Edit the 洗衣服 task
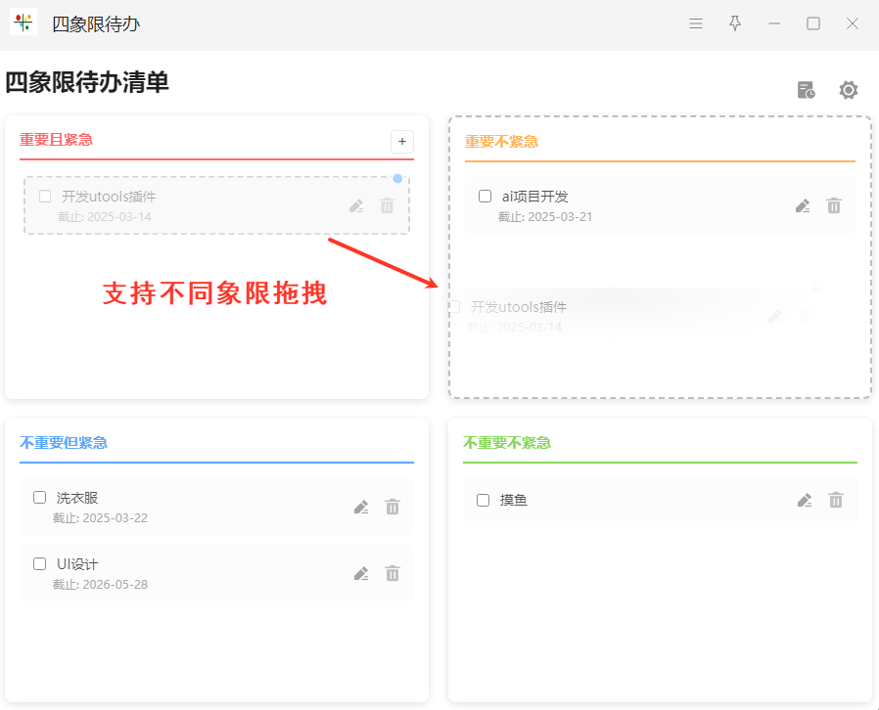The image size is (879, 710). (x=361, y=508)
